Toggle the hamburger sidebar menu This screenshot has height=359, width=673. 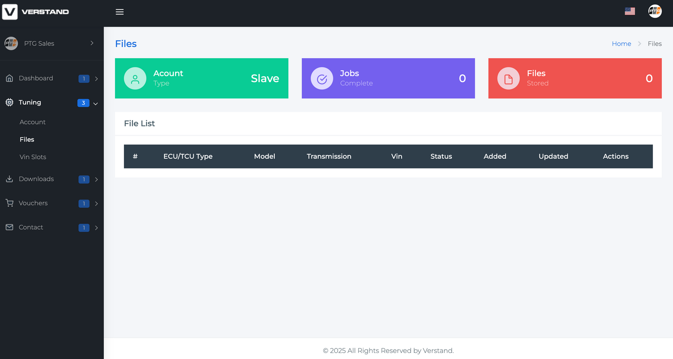[x=120, y=12]
